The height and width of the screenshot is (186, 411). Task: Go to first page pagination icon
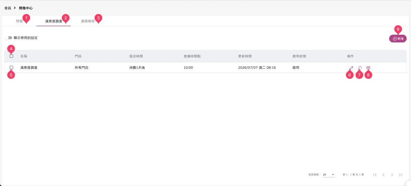click(375, 175)
